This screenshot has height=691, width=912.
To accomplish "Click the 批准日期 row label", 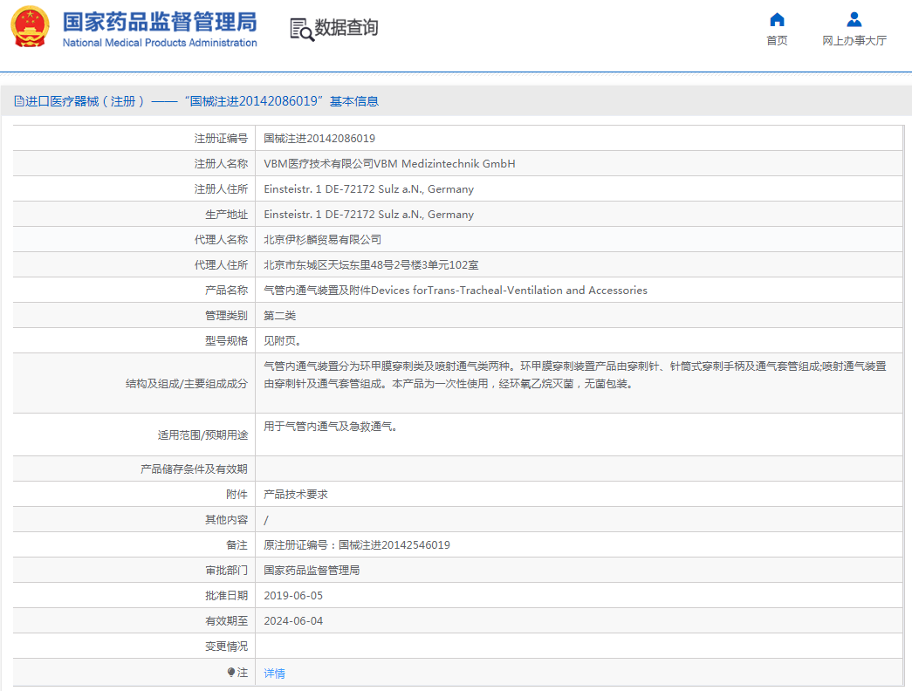I will 226,596.
